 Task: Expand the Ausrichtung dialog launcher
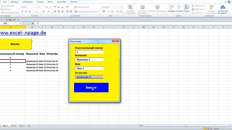99,16
